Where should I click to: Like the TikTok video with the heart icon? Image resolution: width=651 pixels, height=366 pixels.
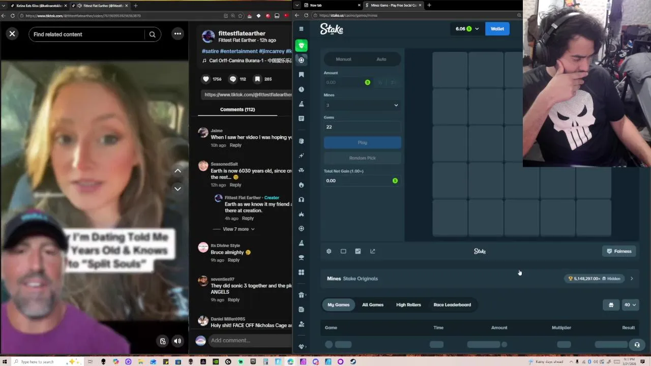pyautogui.click(x=206, y=79)
